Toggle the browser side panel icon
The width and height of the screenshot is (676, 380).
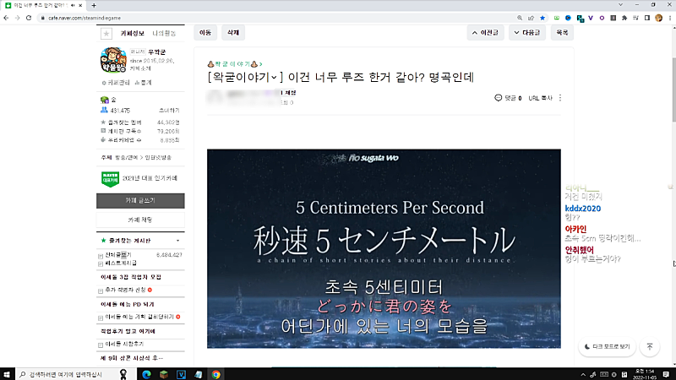click(x=647, y=18)
